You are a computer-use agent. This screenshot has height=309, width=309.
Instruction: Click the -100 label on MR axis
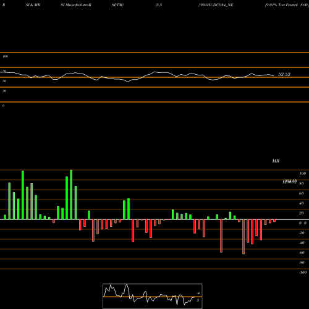coord(303,273)
